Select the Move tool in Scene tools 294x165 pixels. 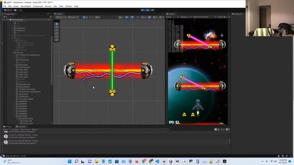[x=57, y=27]
